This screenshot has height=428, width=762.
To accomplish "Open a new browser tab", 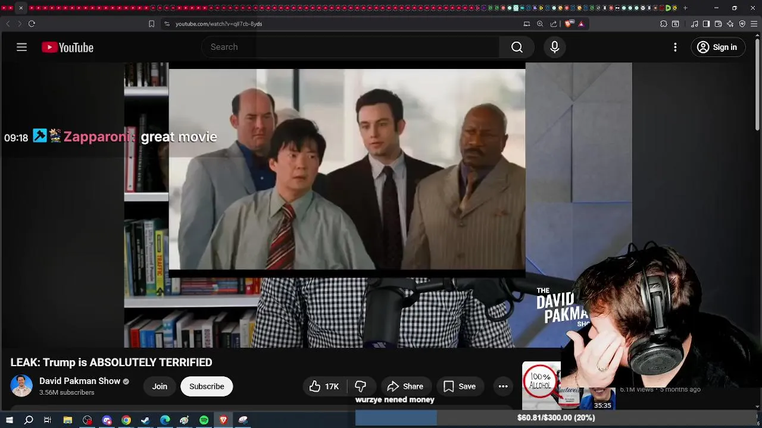I will pyautogui.click(x=685, y=8).
